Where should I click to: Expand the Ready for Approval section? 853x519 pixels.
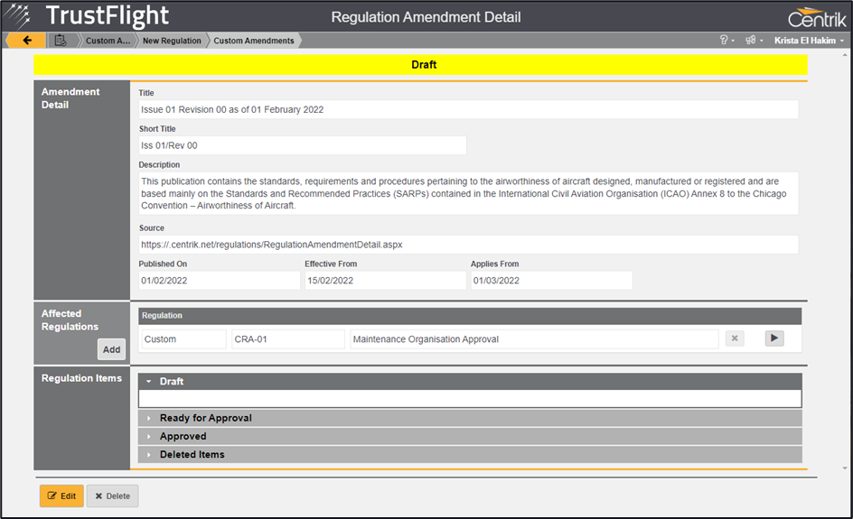205,418
